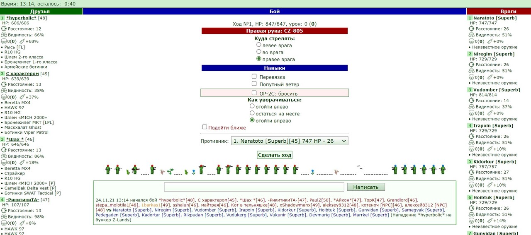
Task: Click item 'Маскхалат Ghost'
Action: point(23,127)
